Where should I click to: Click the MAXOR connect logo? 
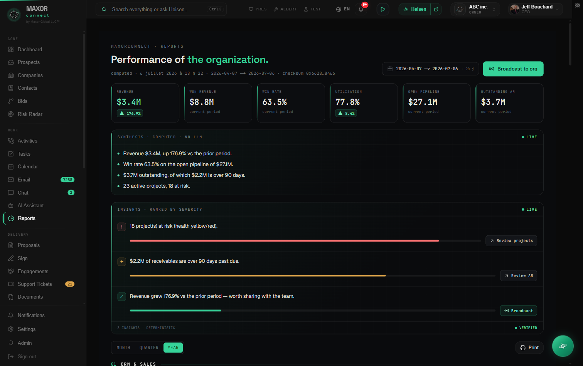pos(33,15)
